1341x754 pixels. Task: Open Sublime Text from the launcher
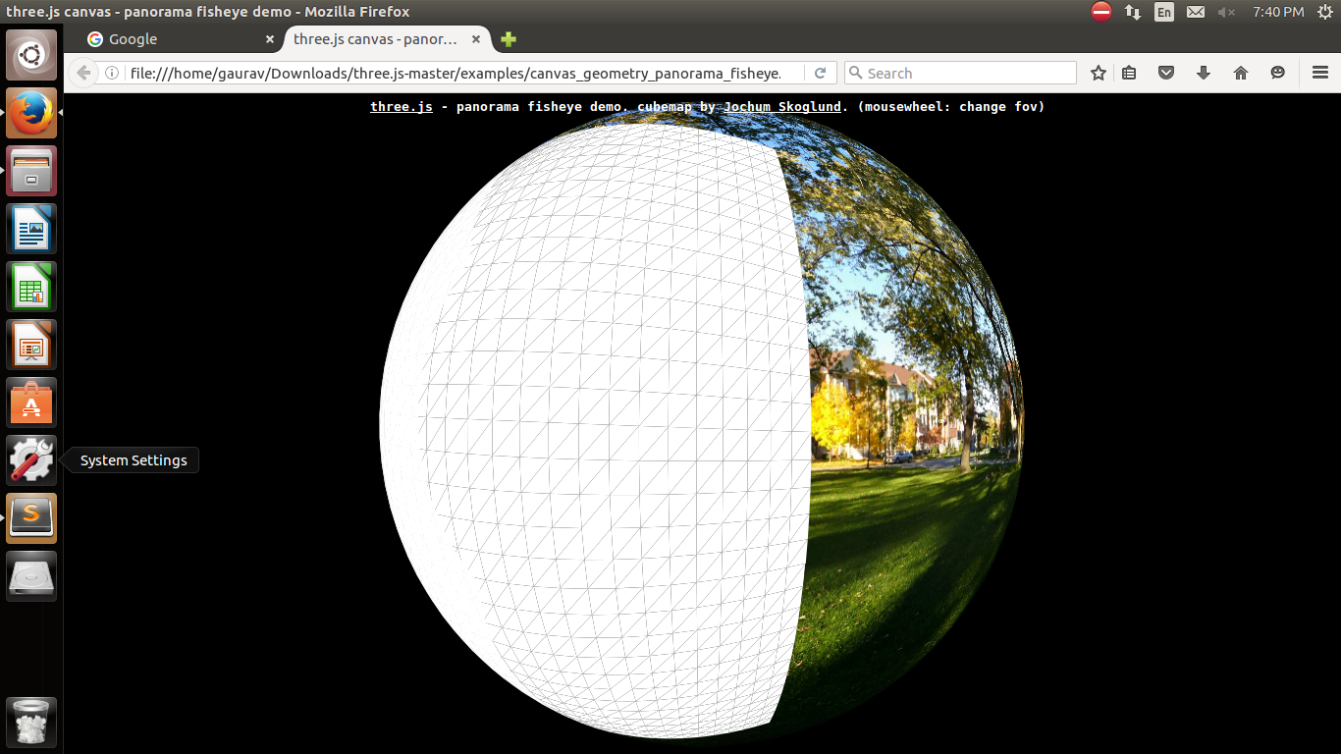pos(31,518)
